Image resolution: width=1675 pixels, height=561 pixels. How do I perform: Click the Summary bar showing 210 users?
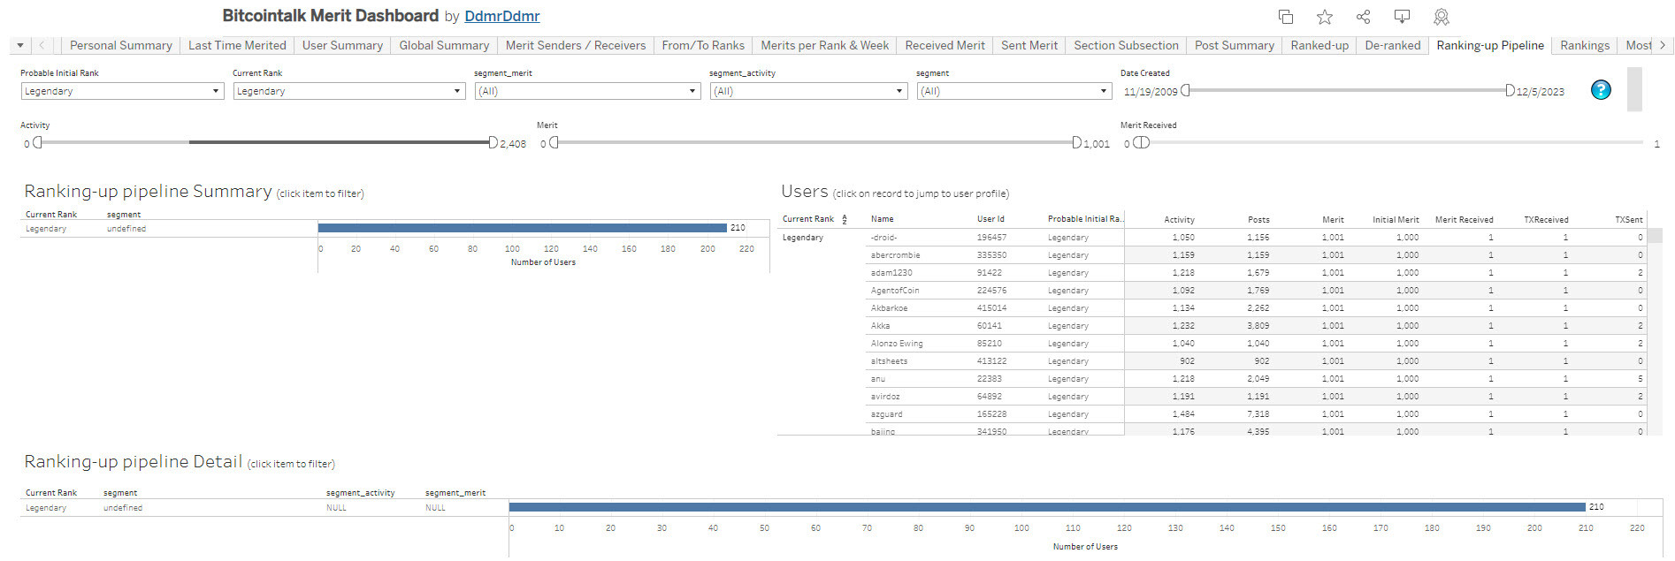(523, 228)
